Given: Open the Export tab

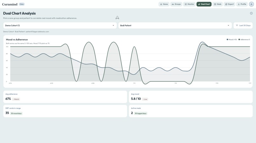Looking at the screenshot, I should coord(229,4).
